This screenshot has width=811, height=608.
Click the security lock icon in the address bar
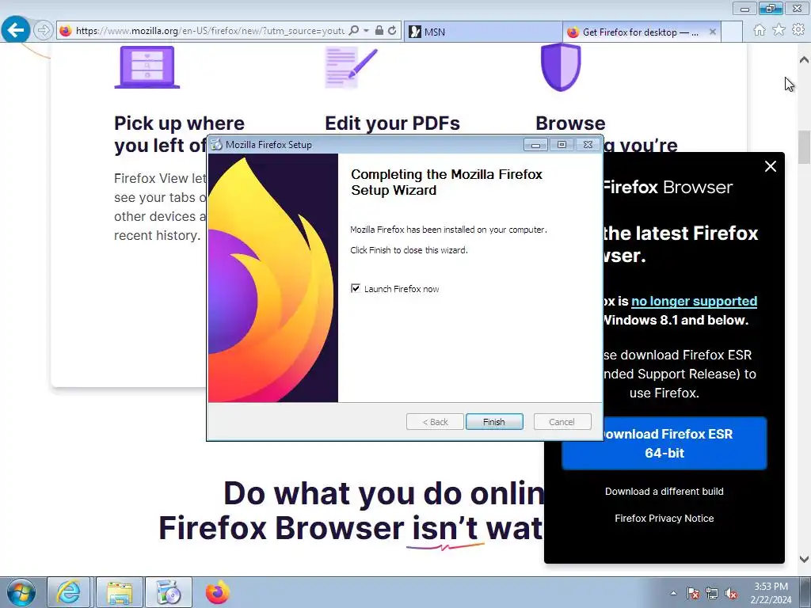coord(379,31)
